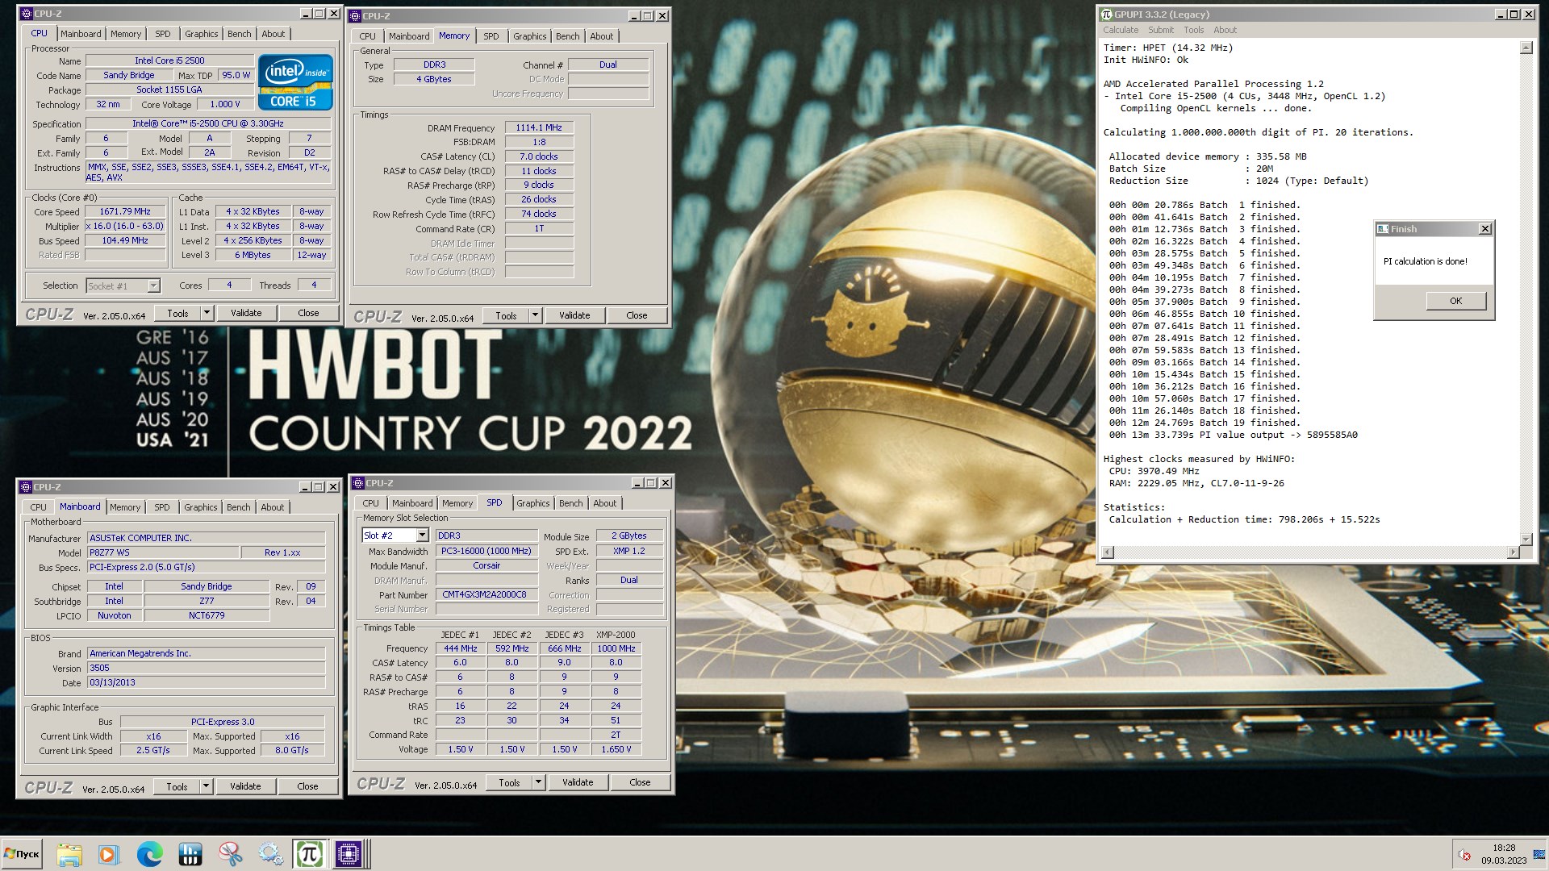
Task: Open the Tools menu in GPUPI
Action: [x=1194, y=30]
